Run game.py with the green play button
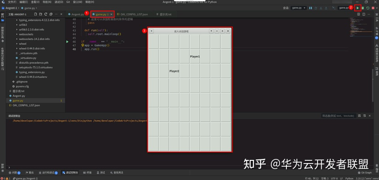This screenshot has width=379, height=180. pos(358,8)
